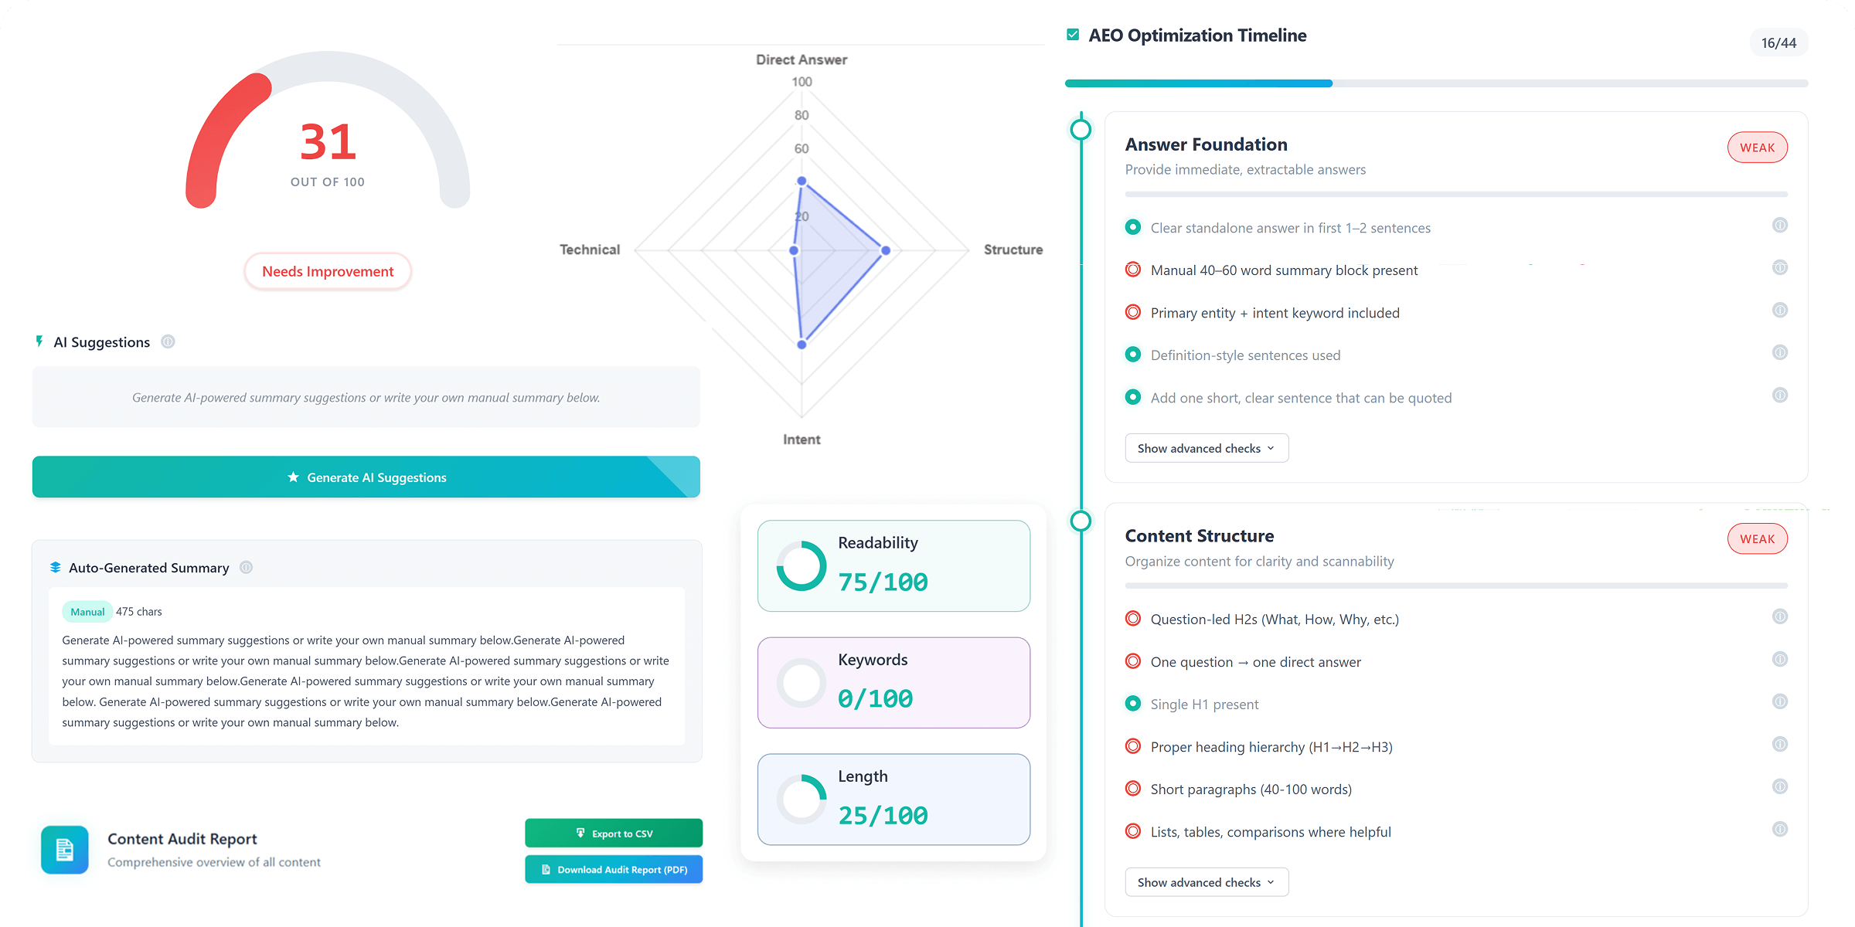Click info icon beside Short paragraphs check
1855x927 pixels.
1780,786
